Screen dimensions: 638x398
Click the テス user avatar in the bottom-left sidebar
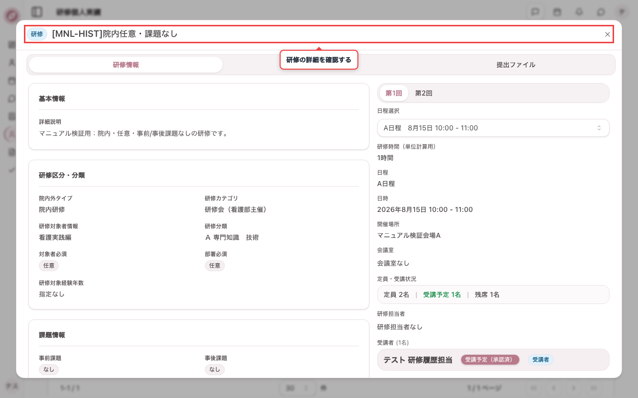(x=11, y=386)
